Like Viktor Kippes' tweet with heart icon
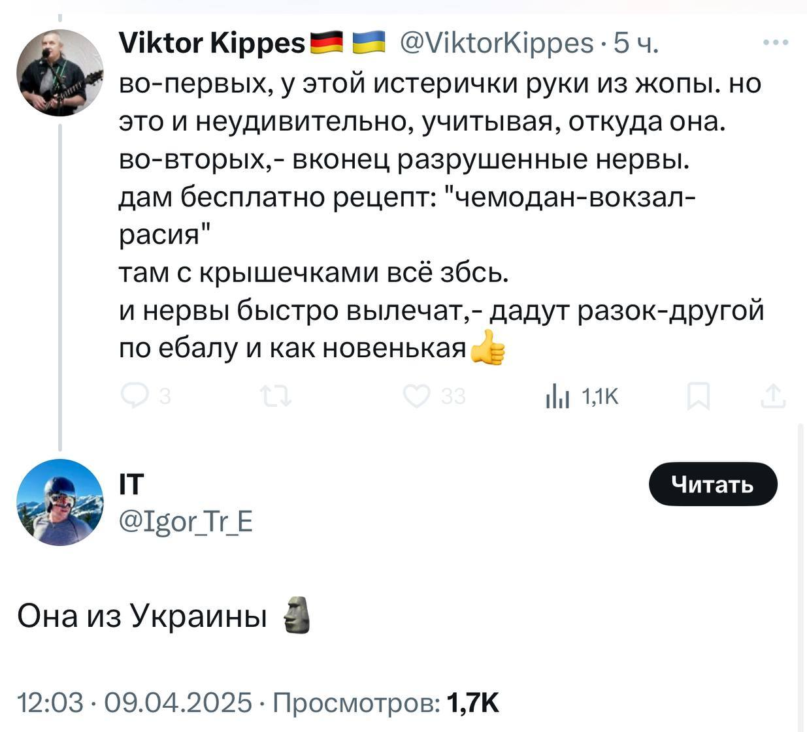The width and height of the screenshot is (807, 732). (x=416, y=396)
